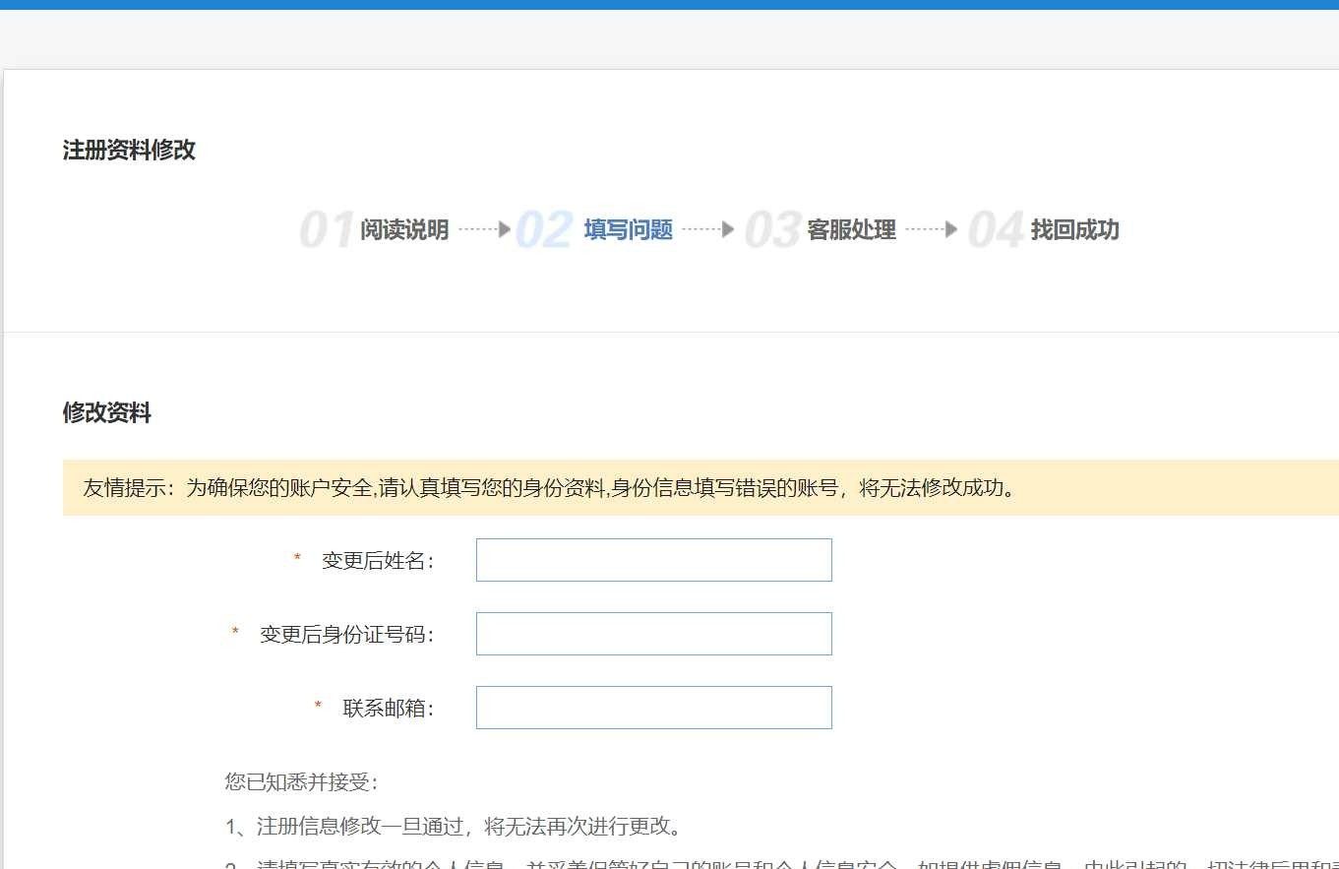
Task: Click the 修改资料 section title
Action: click(106, 412)
